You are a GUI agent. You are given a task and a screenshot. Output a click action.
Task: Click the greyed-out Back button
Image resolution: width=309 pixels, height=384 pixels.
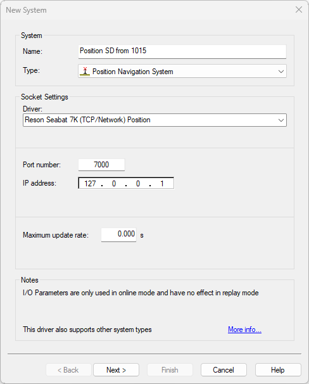(68, 370)
